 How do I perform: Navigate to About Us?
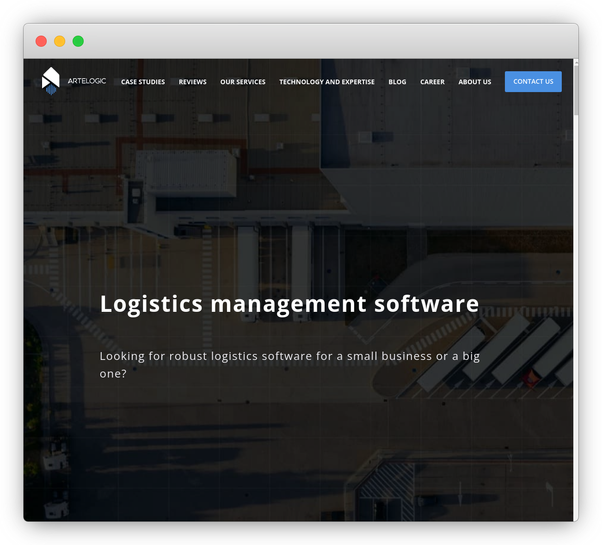point(475,82)
